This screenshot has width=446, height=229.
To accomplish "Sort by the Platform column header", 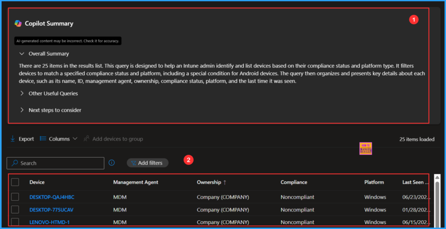I will point(374,182).
